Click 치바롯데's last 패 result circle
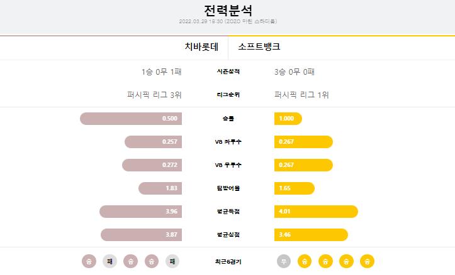The height and width of the screenshot is (275, 455). tap(172, 261)
